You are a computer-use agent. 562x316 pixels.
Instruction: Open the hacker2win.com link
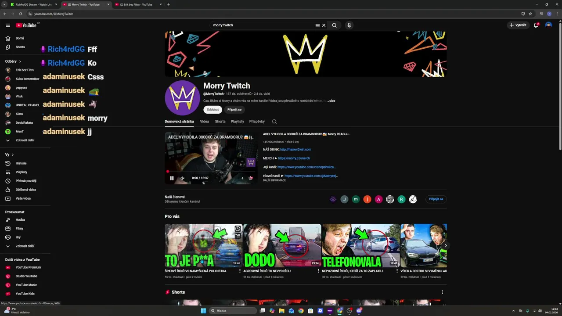[295, 150]
